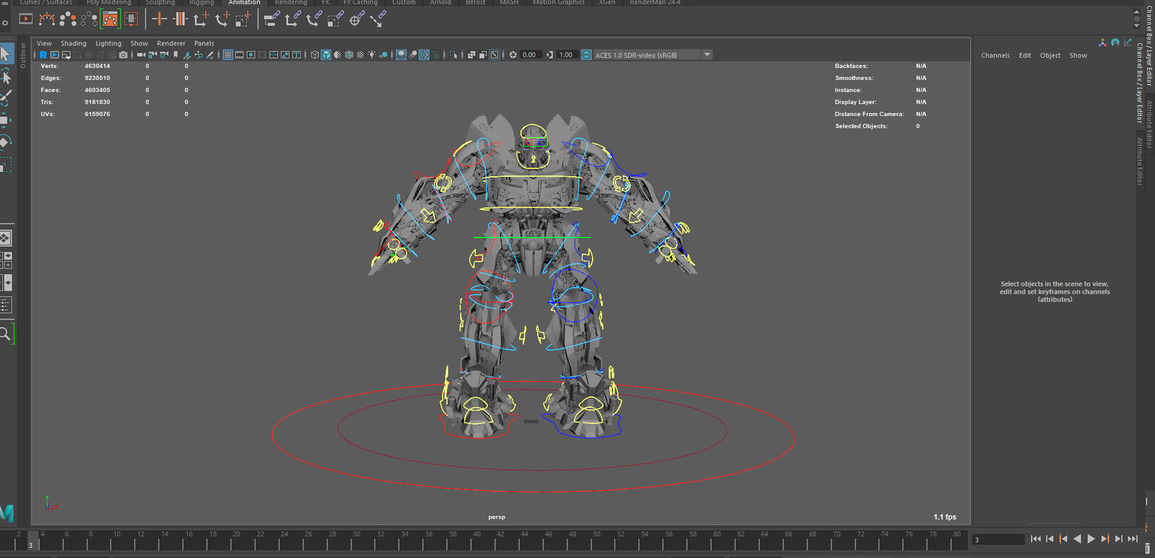The height and width of the screenshot is (558, 1155).
Task: Click the unghost shelf icon
Action: click(x=89, y=19)
